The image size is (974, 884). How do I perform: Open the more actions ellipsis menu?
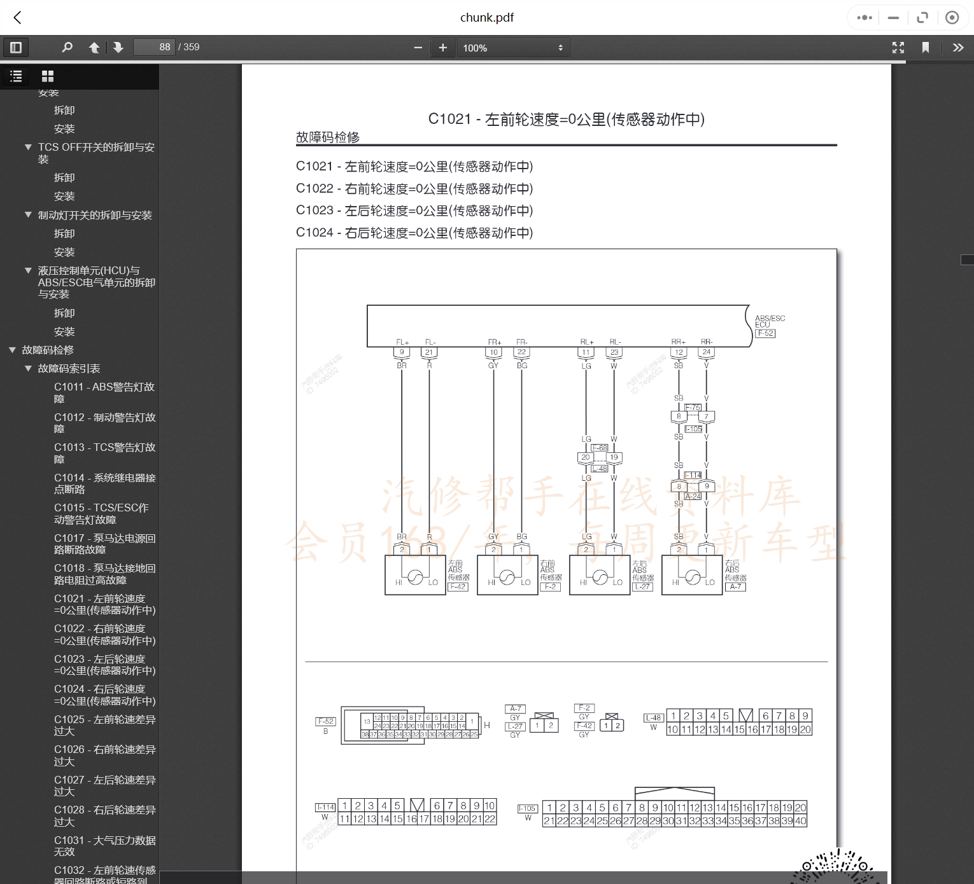[864, 17]
